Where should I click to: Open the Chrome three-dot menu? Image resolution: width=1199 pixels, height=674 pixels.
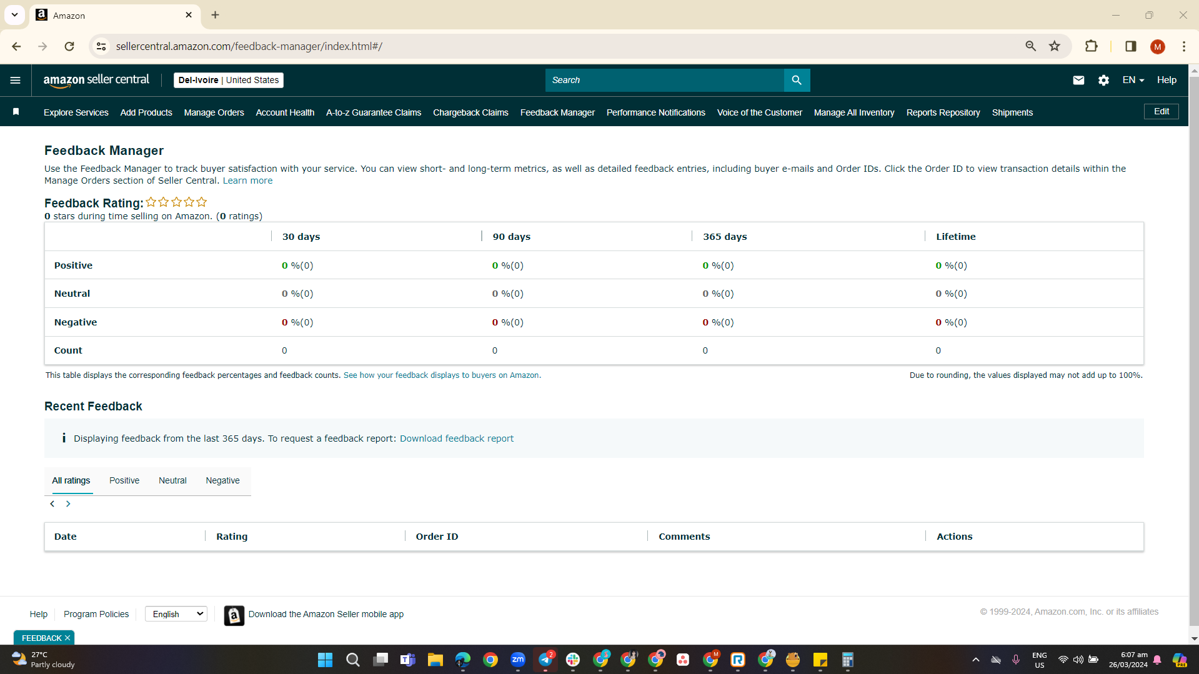1184,46
